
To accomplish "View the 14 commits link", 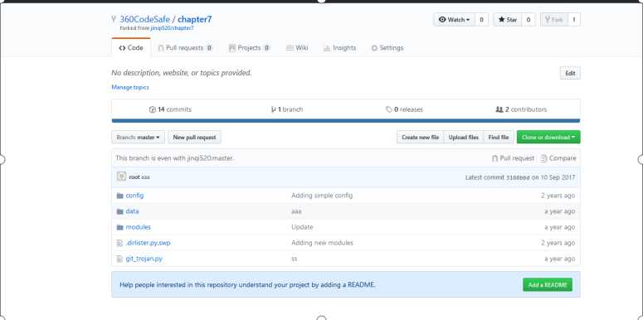I will tap(171, 109).
